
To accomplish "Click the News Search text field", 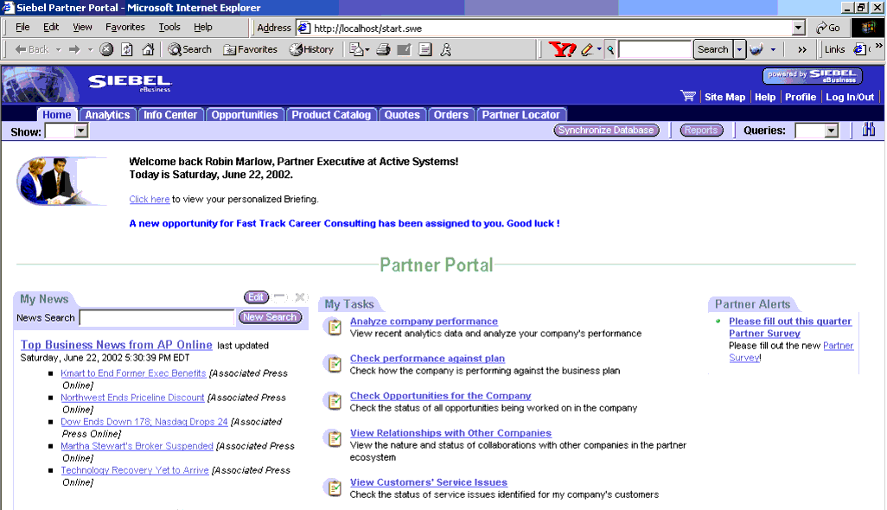I will (x=156, y=318).
